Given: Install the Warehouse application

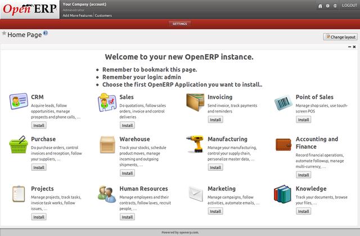Looking at the screenshot, I should [x=127, y=173].
